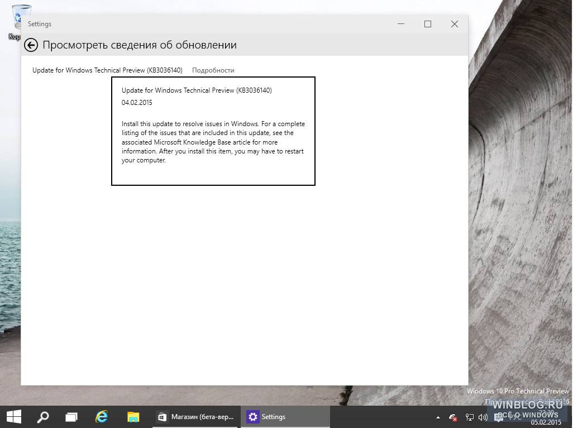Open the volume speaker tray icon
573x428 pixels.
point(483,417)
